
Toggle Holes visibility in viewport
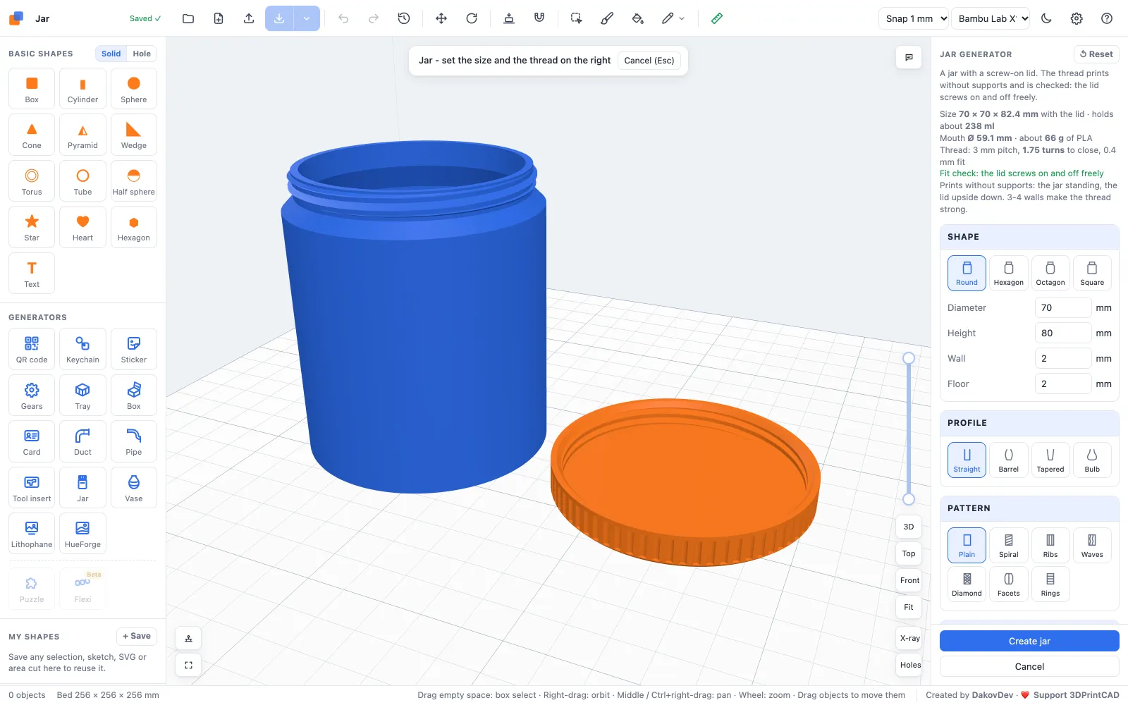point(910,665)
